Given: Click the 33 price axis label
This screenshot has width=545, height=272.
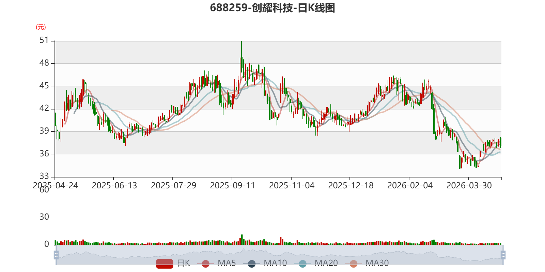Looking at the screenshot, I should click(x=44, y=176).
